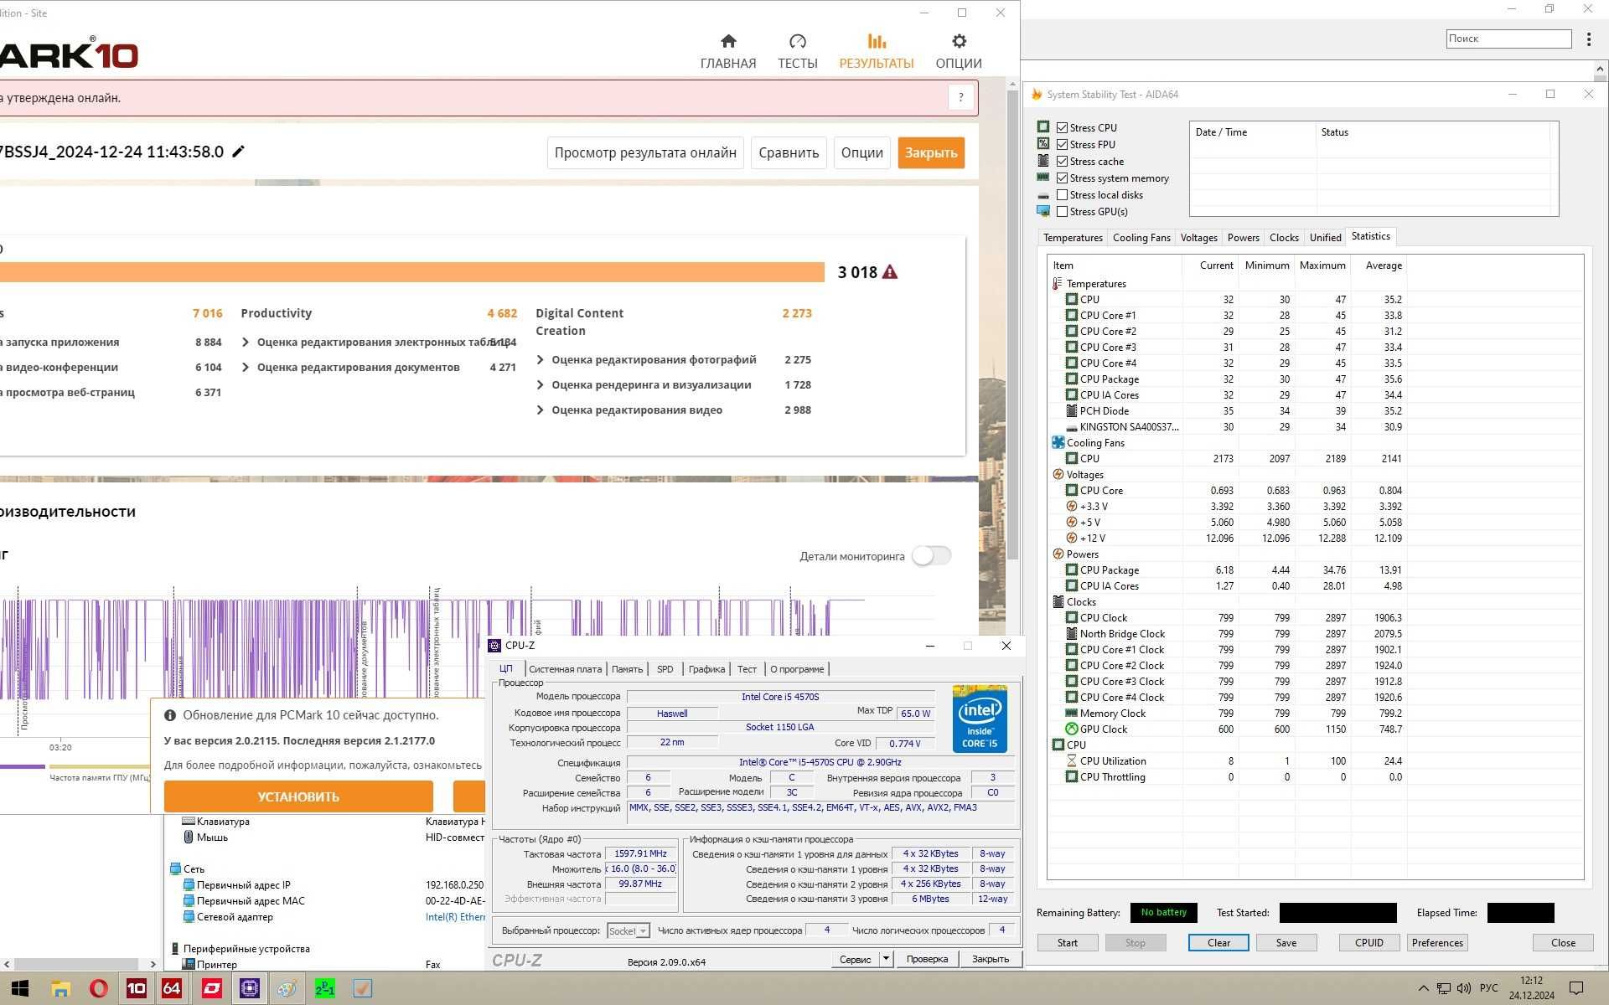Viewport: 1609px width, 1005px height.
Task: Click the Клавиатура tree item
Action: [x=223, y=822]
